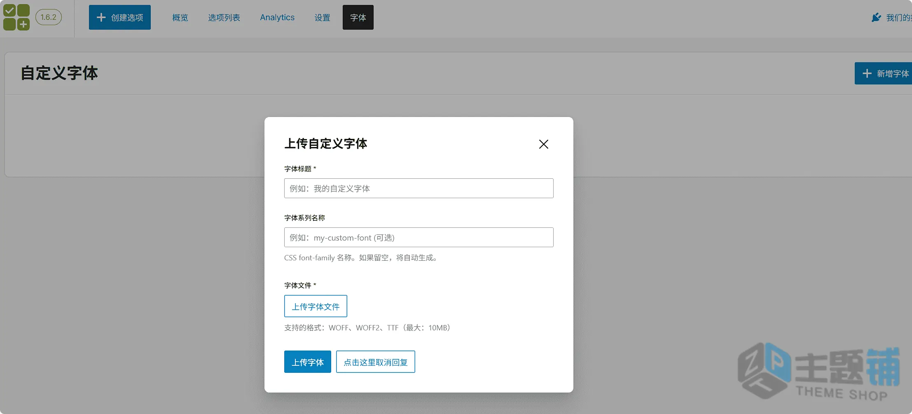
Task: Click the 1.6.2 version badge
Action: (x=49, y=17)
